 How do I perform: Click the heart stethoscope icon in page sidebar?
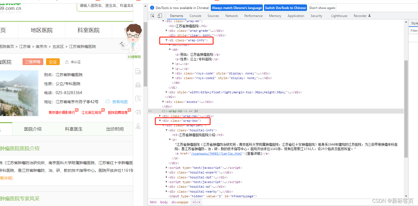(x=138, y=112)
